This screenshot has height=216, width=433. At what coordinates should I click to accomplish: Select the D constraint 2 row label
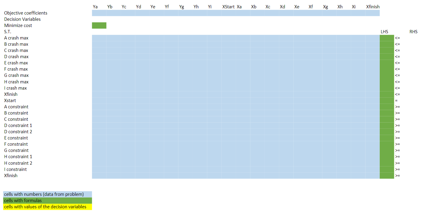18,131
